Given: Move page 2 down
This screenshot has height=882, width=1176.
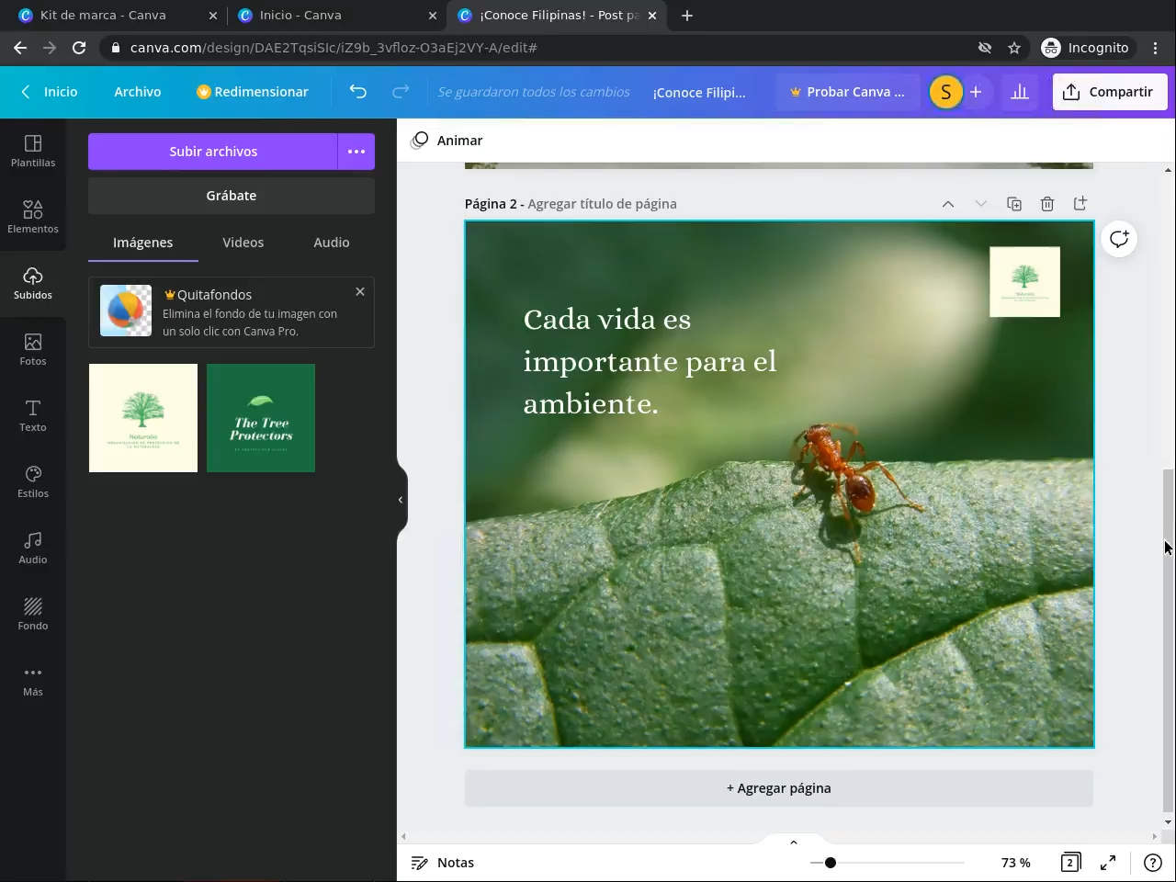Looking at the screenshot, I should [981, 204].
